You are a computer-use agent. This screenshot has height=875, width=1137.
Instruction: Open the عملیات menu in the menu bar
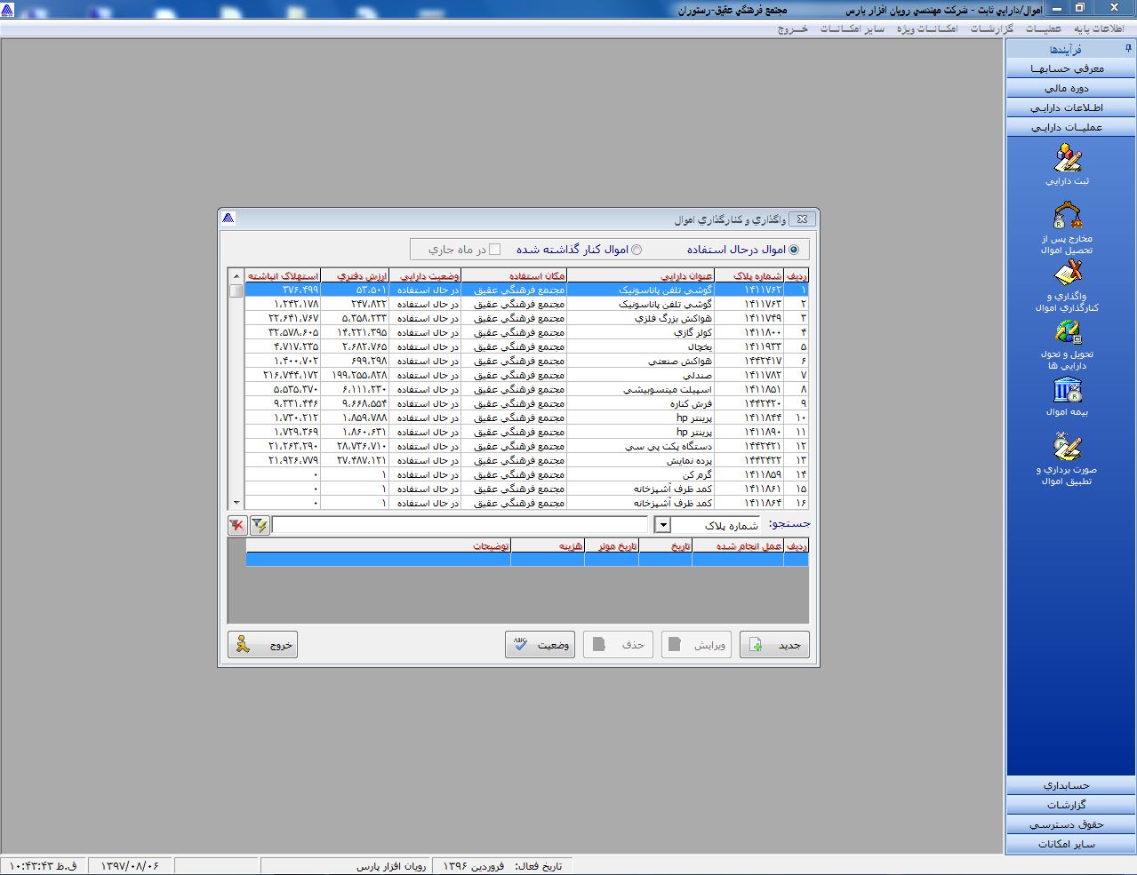point(1044,28)
